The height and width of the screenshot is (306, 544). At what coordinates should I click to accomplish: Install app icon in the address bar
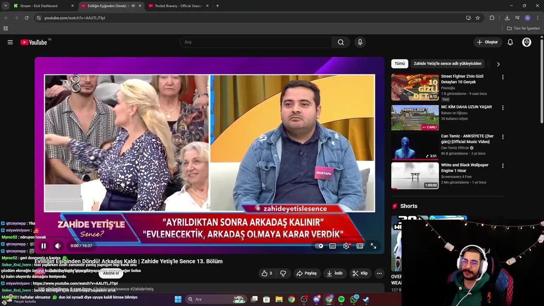coord(468,18)
